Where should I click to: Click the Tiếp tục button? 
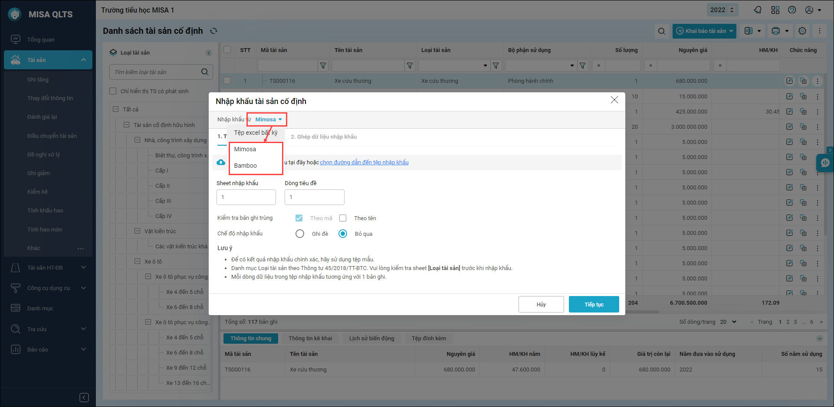click(594, 304)
